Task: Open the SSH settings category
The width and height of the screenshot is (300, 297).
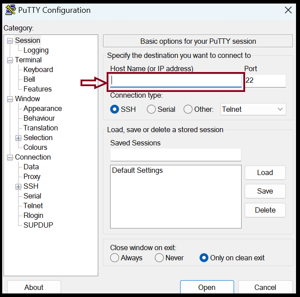Action: 31,187
